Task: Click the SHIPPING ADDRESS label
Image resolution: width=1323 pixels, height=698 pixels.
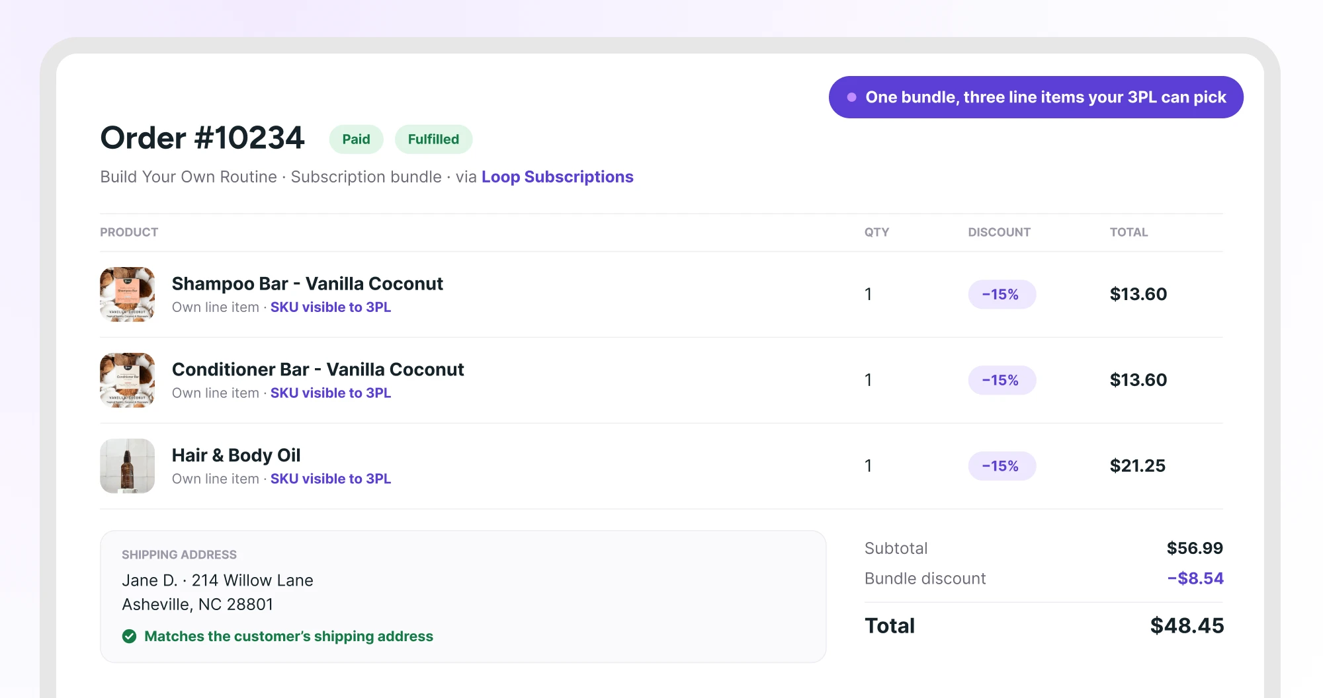Action: 179,555
